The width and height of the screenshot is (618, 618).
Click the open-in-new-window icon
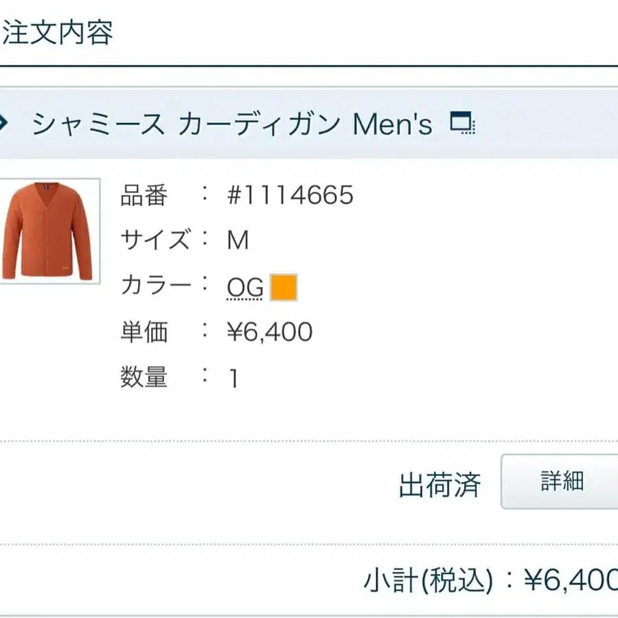point(462,124)
